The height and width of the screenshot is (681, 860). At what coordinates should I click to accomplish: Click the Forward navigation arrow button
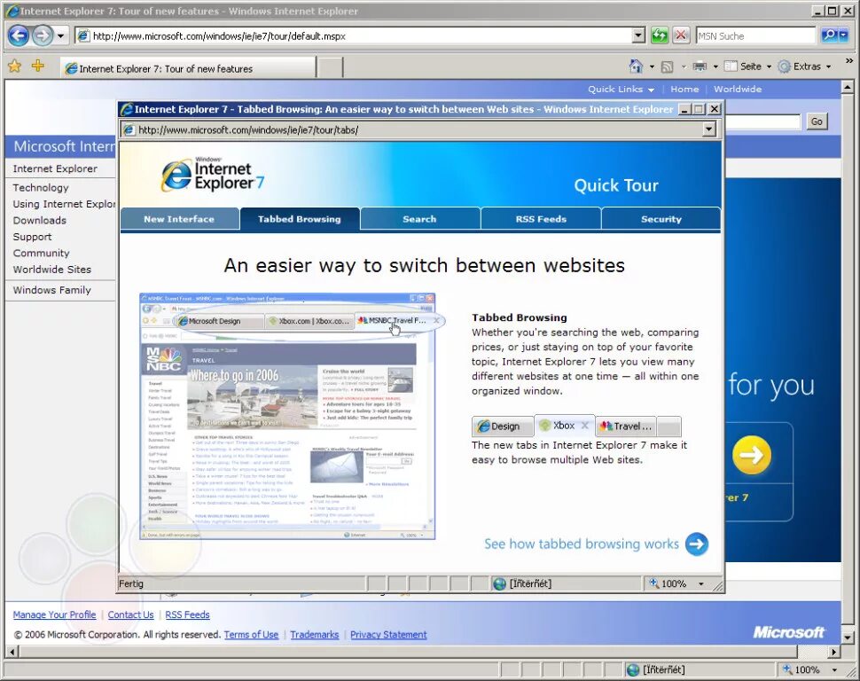click(x=43, y=35)
